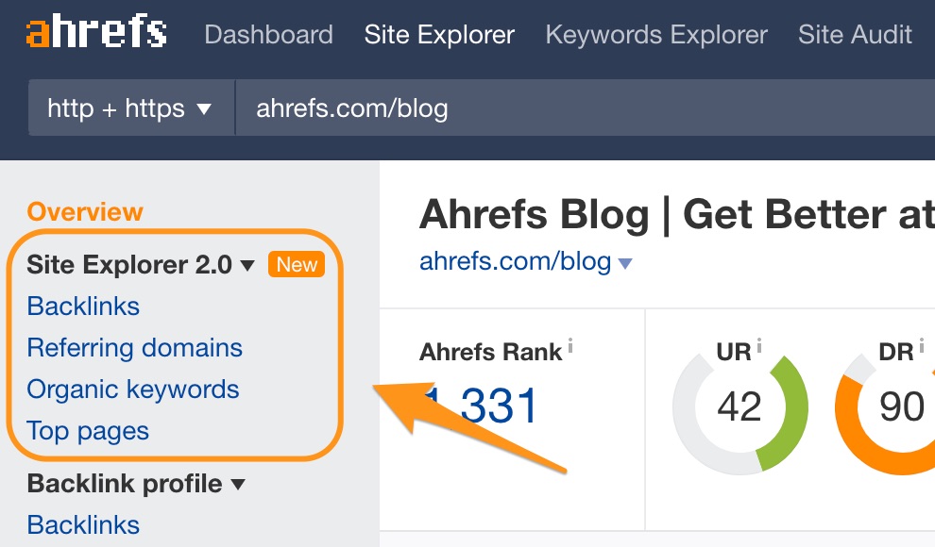Screen dimensions: 935x547
Task: View the Organic keywords report
Action: (x=133, y=390)
